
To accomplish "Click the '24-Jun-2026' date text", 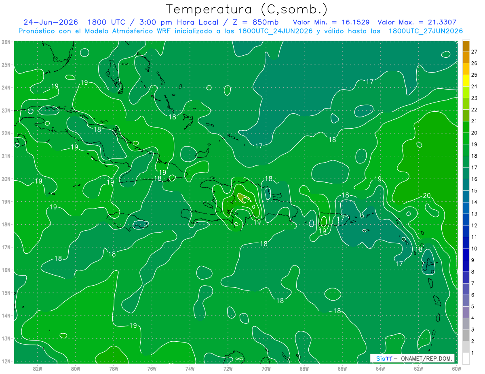I will [x=51, y=22].
